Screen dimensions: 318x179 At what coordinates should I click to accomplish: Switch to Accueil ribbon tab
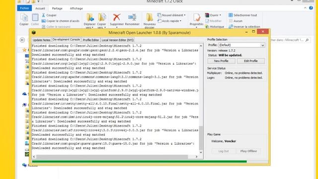(x=40, y=8)
